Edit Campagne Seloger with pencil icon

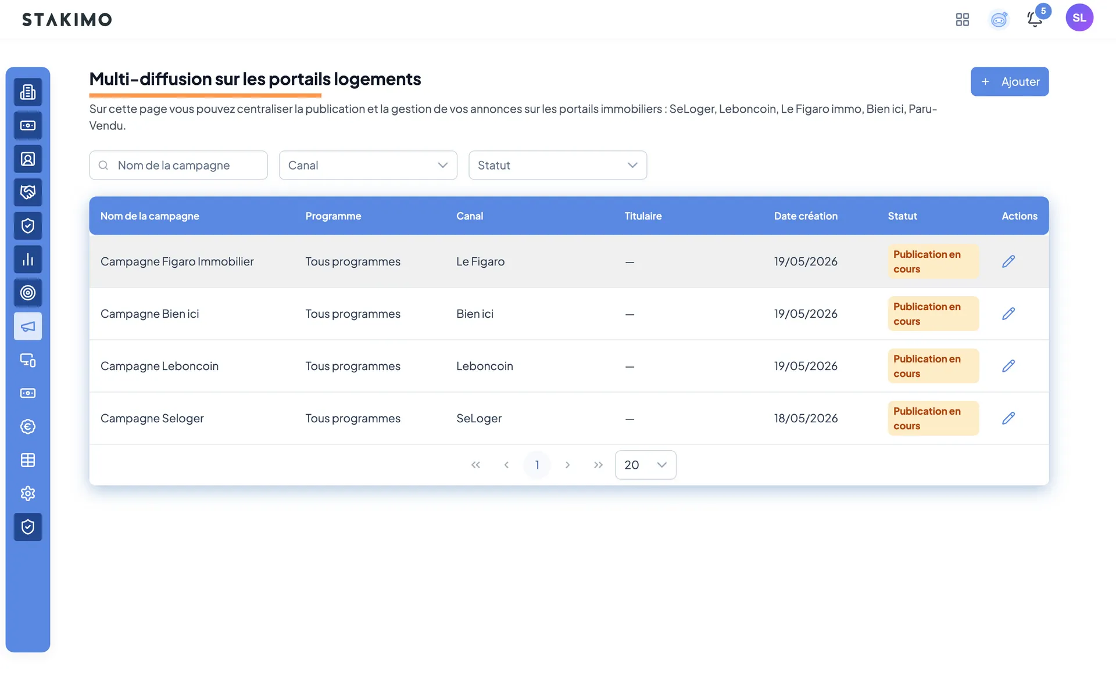pos(1008,418)
